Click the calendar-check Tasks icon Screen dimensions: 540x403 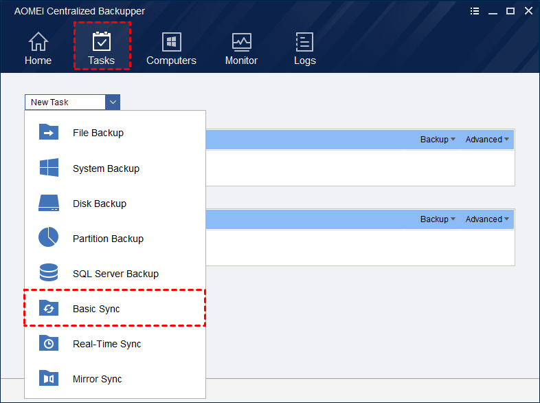coord(102,41)
